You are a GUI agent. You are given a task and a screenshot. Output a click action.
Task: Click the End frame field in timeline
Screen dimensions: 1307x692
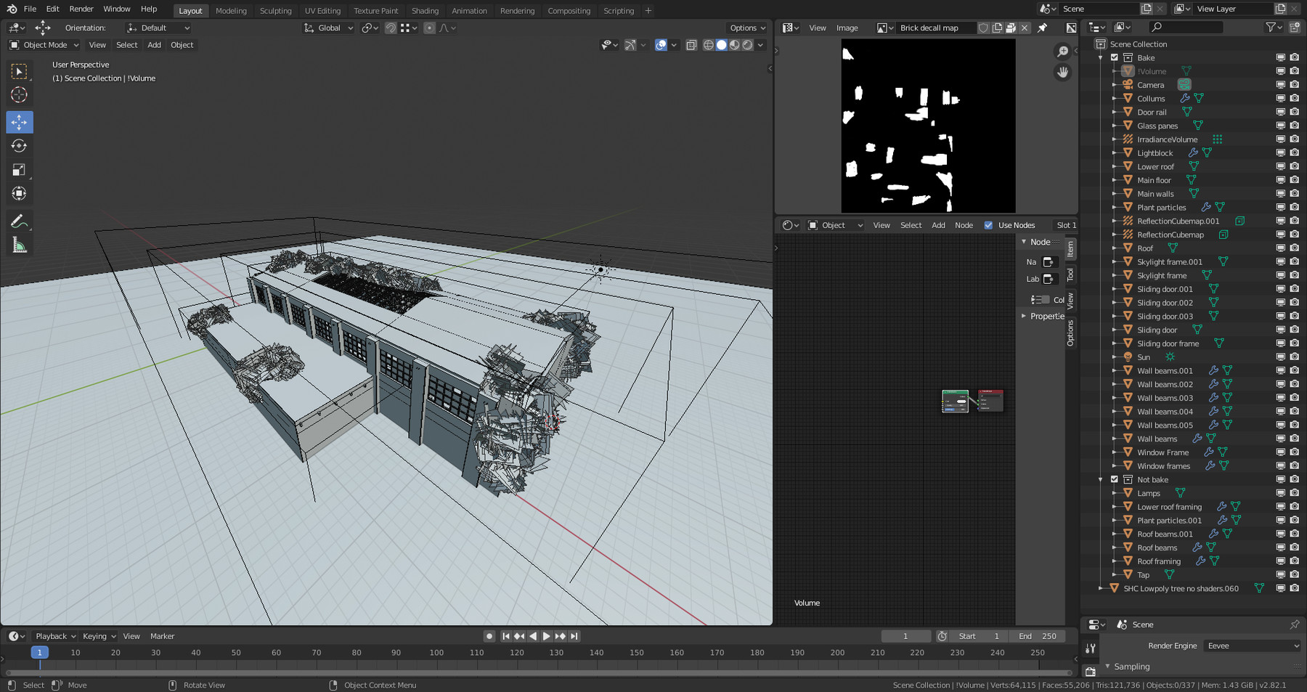[1038, 636]
